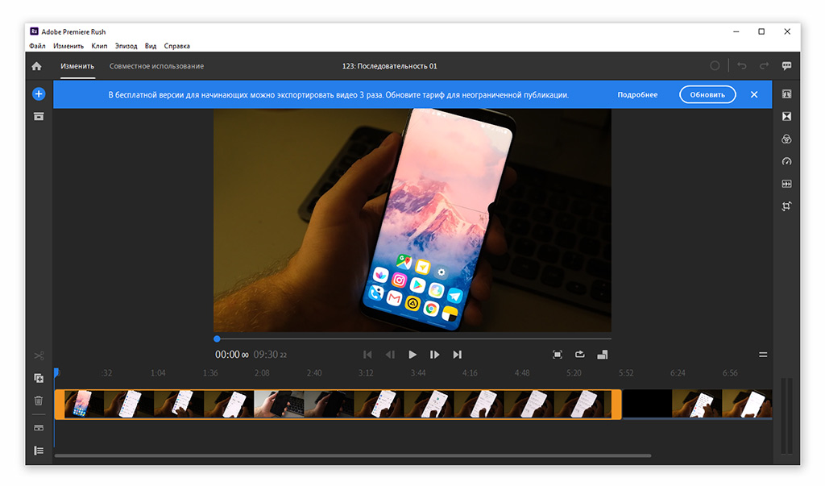Open the Клип menu

point(99,46)
